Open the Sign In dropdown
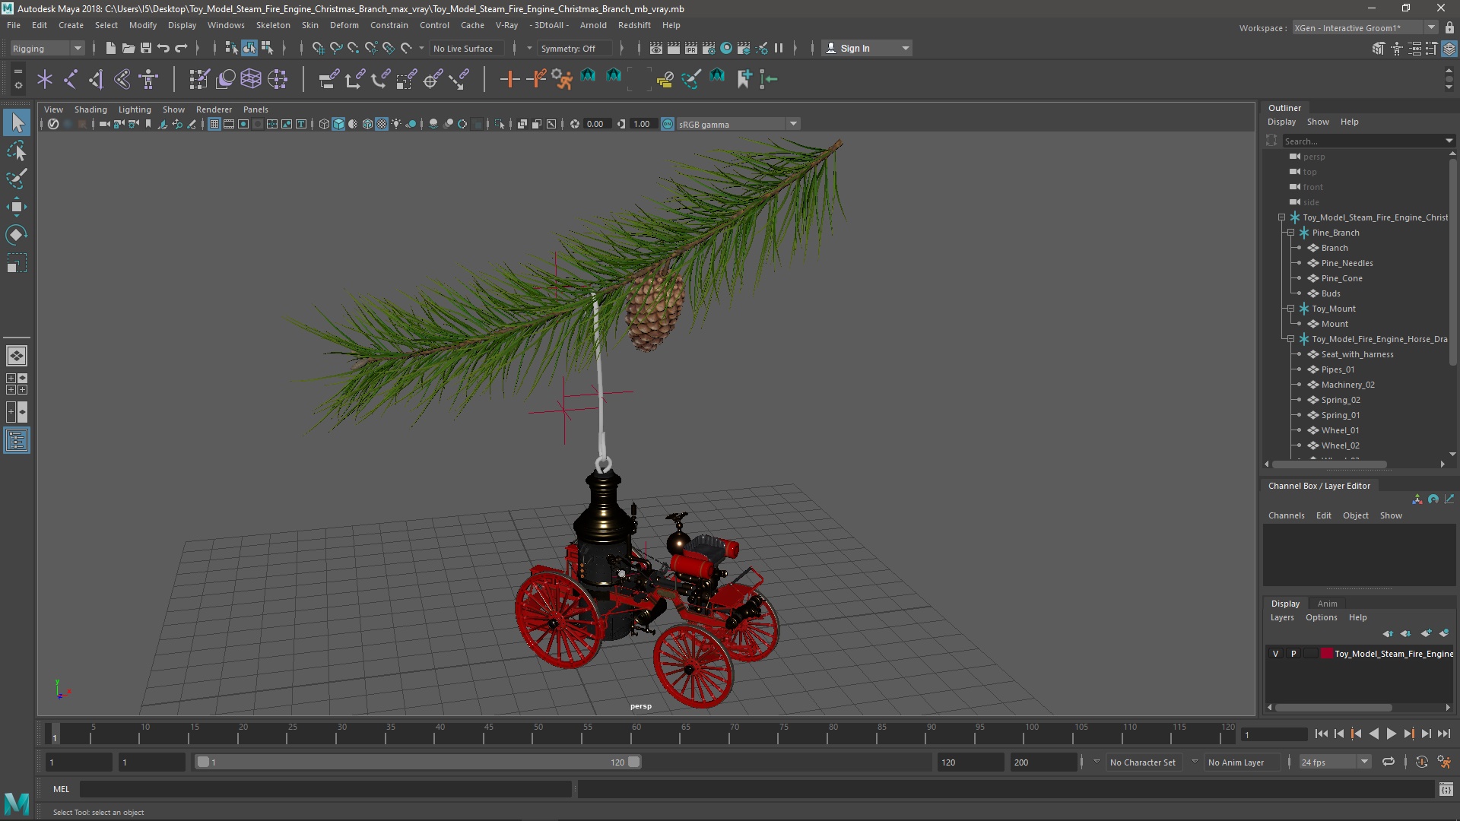Screen dimensions: 1460x821 click(x=867, y=48)
